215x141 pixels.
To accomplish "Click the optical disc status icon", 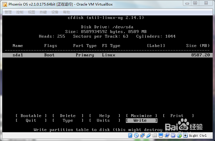I will (136, 135).
